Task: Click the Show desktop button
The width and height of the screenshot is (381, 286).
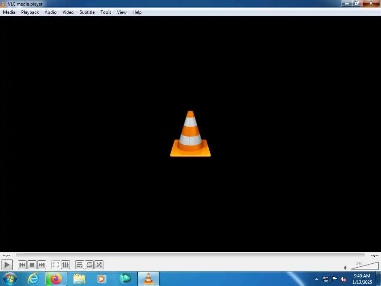Action: tap(378, 279)
